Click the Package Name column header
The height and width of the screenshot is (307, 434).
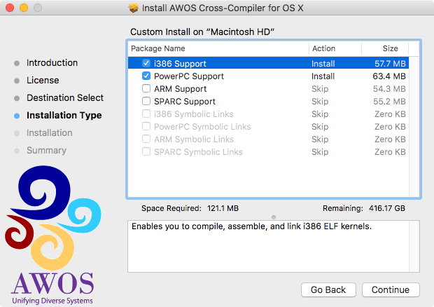(x=218, y=48)
